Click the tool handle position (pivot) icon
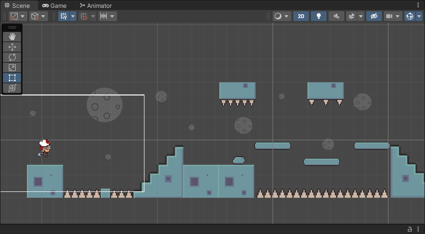Viewport: 425px width, 234px height. tap(14, 16)
